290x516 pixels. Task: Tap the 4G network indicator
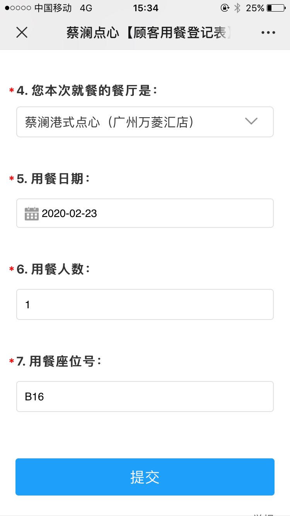pos(86,8)
